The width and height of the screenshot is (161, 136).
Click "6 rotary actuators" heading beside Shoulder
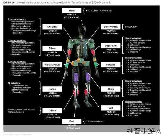coord(17,19)
